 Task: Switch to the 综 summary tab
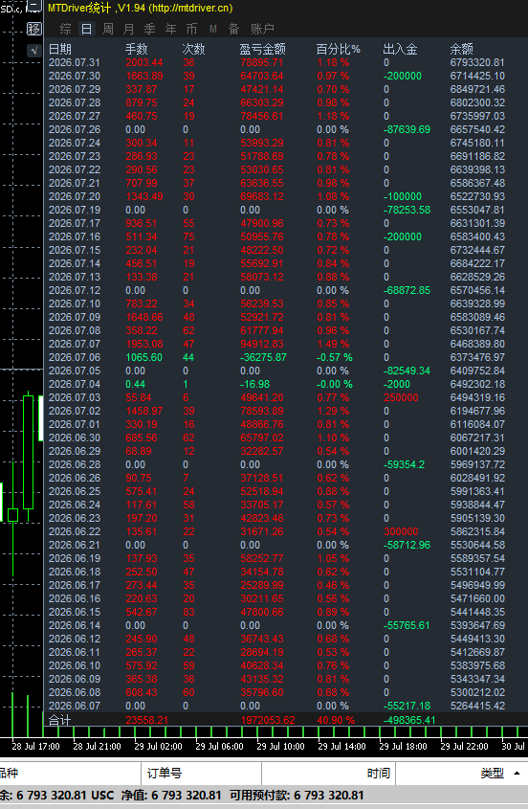coord(65,29)
